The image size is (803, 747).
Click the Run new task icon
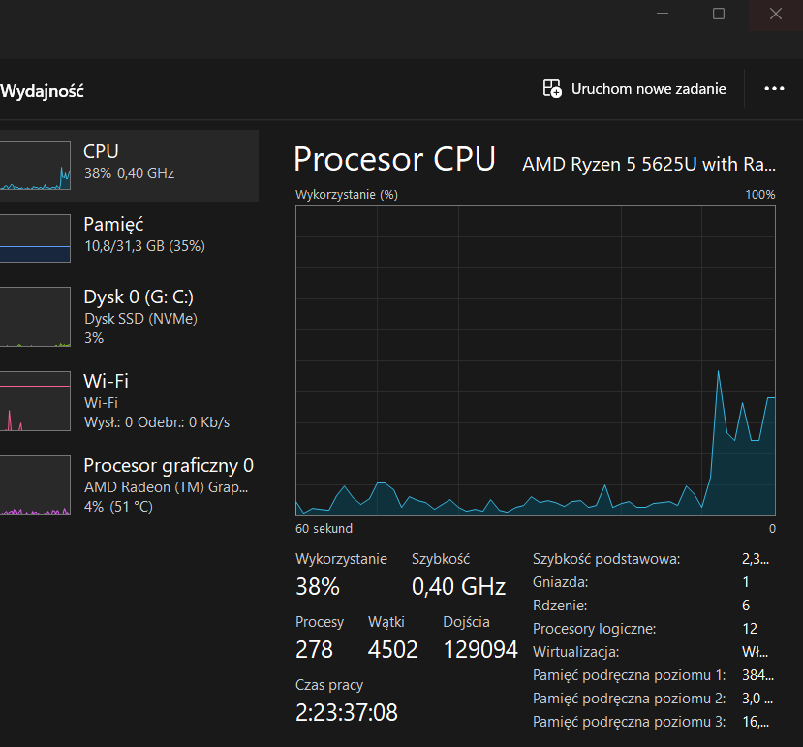(x=552, y=88)
